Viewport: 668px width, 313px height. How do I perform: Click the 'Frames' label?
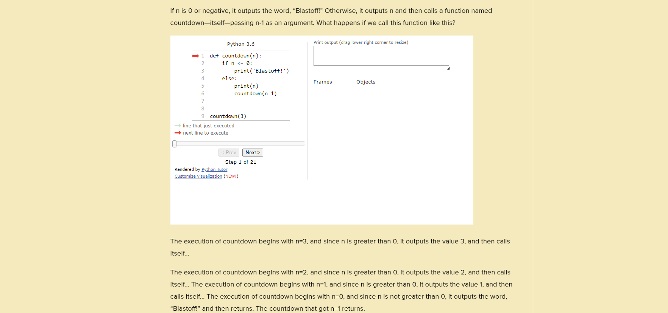point(323,82)
